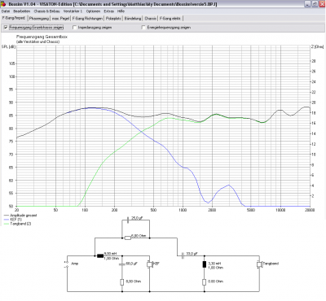Screen dimensions: 326x301
Task: Switch to the Phasengang tab
Action: pyautogui.click(x=39, y=19)
